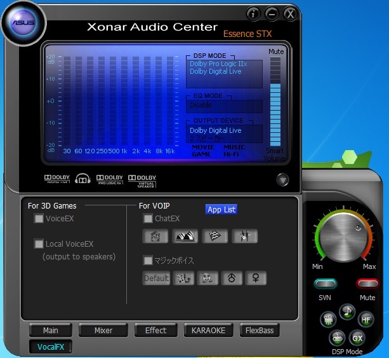Viewport: 389px width, 358px height.
Task: Click the master volume knob
Action: pyautogui.click(x=343, y=237)
